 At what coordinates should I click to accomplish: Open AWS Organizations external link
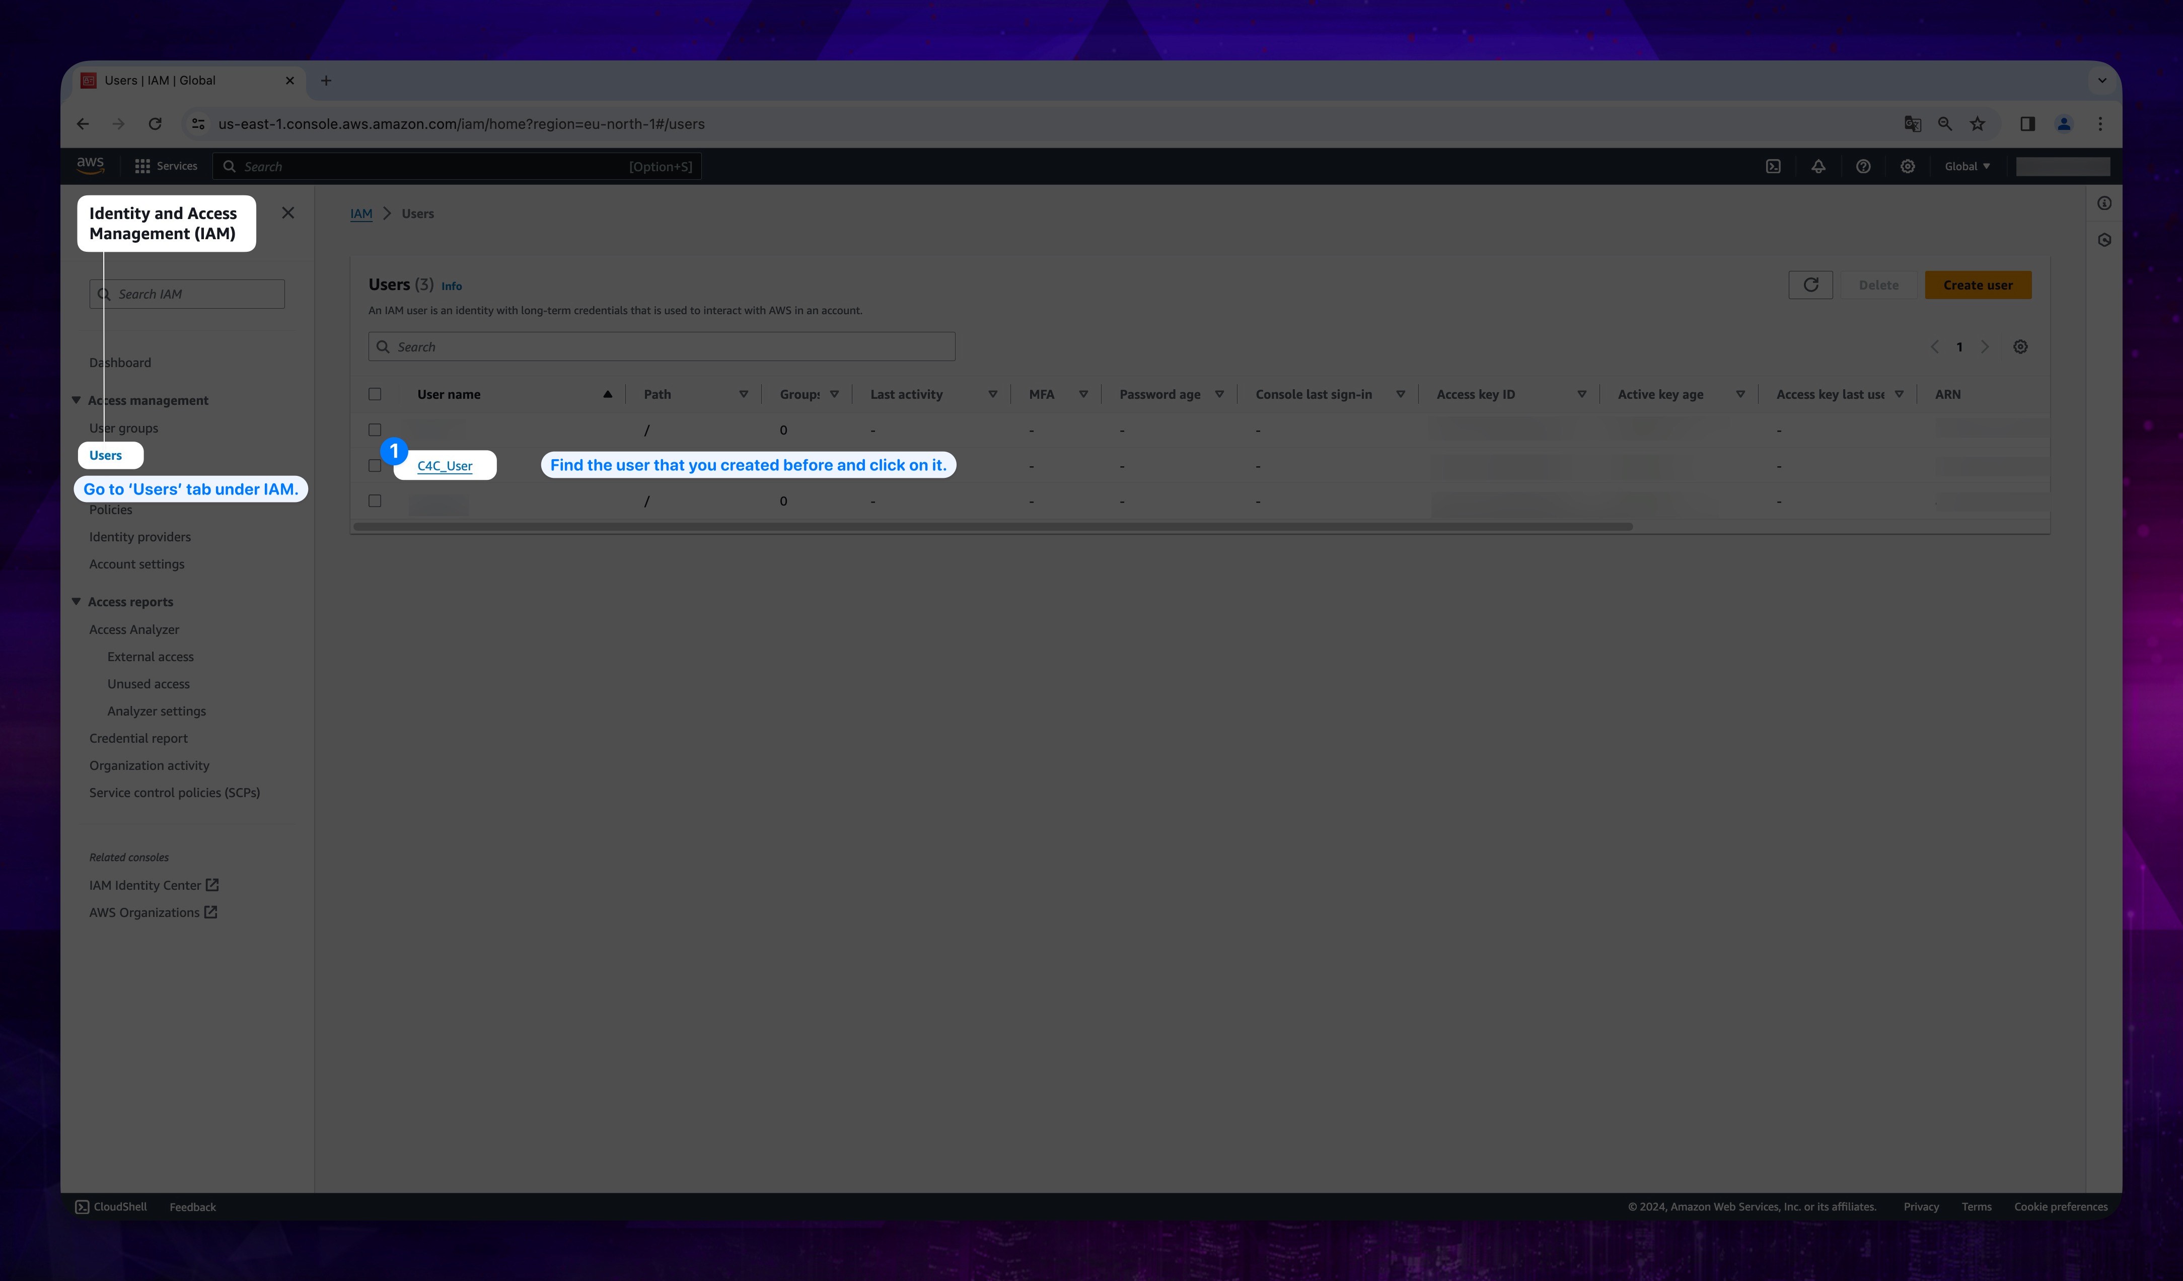coord(153,912)
